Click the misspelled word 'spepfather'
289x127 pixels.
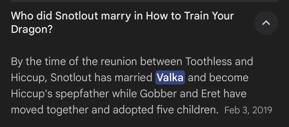pyautogui.click(x=82, y=94)
